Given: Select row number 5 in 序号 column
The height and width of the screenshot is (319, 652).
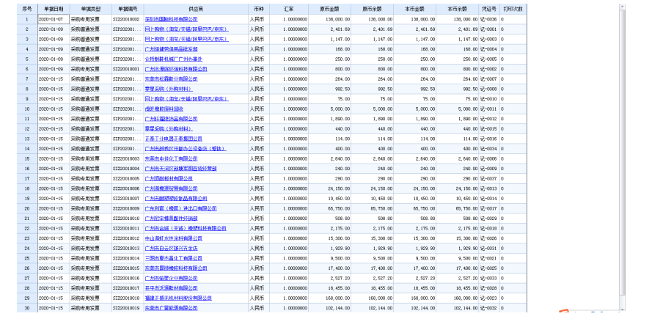Looking at the screenshot, I should pos(27,59).
